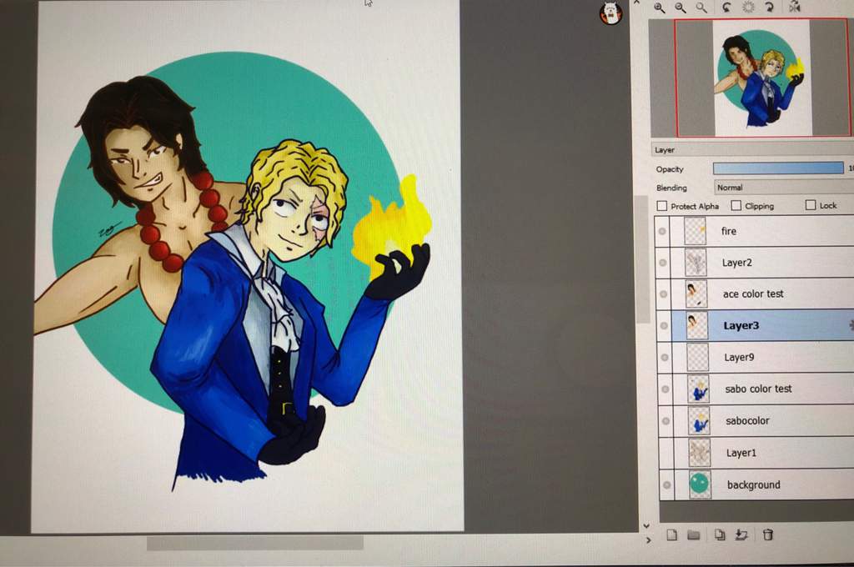Add a new layer folder

(693, 534)
